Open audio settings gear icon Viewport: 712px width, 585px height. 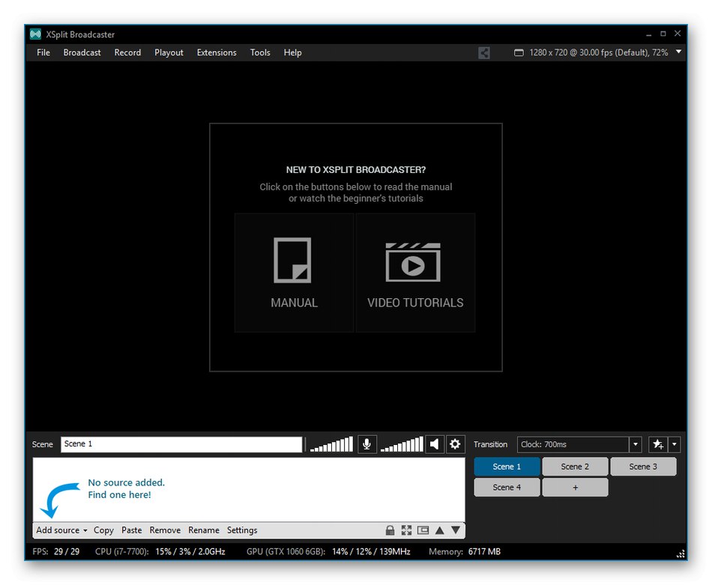pos(455,444)
